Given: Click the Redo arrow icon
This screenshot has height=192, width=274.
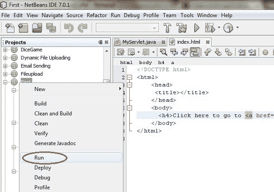Looking at the screenshot, I should (x=82, y=27).
